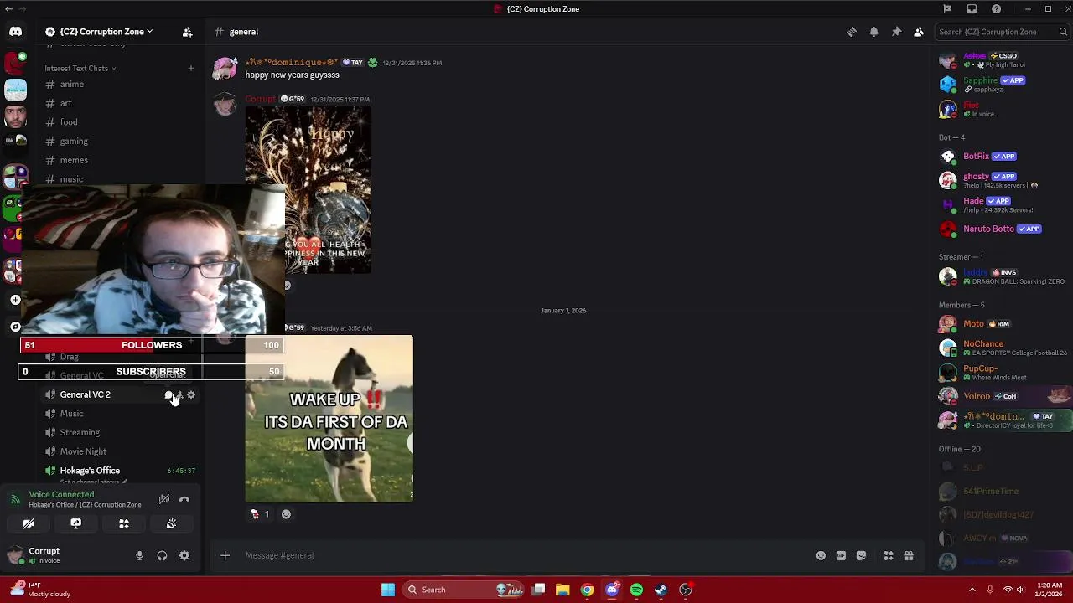Toggle the reaction with count 1
Viewport: 1073px width, 603px height.
click(x=260, y=514)
